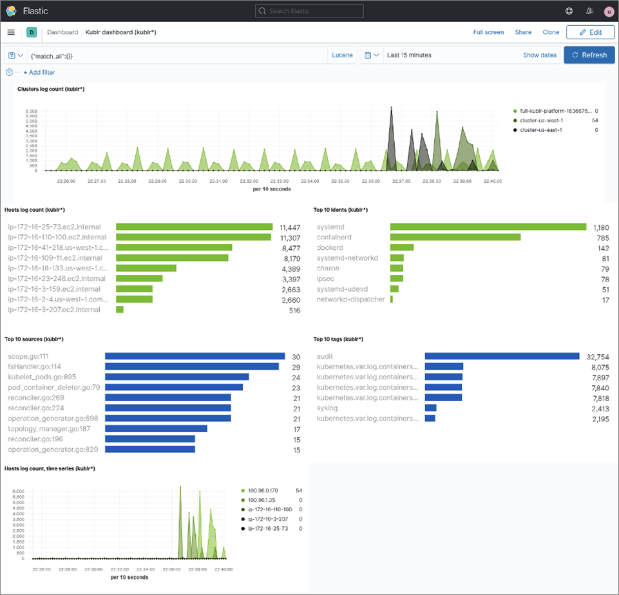Screen dimensions: 619x595
Task: Expand the saved query dropdown chevron
Action: point(21,55)
